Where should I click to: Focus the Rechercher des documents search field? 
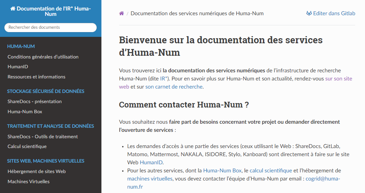[x=51, y=27]
